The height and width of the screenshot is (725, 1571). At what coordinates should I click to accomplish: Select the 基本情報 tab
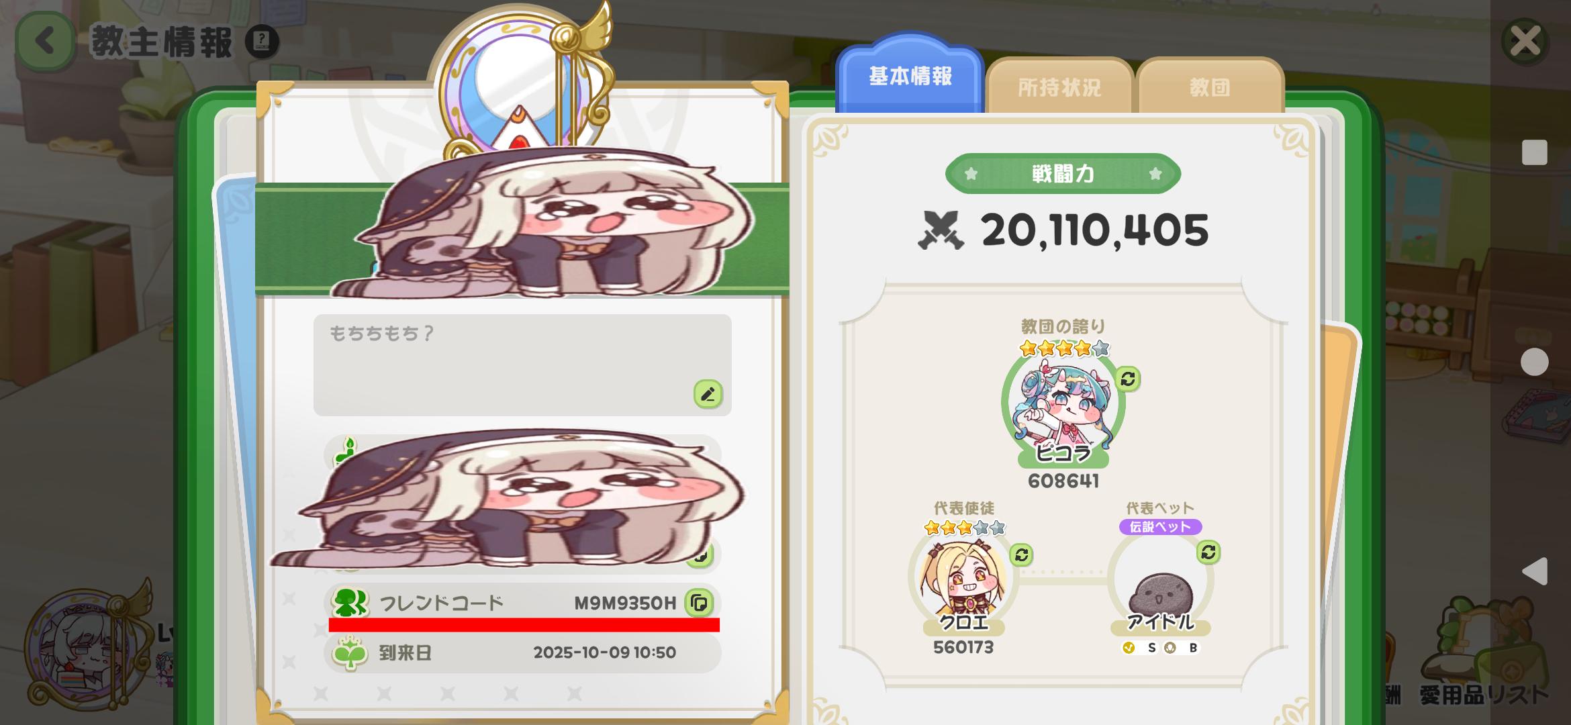point(910,75)
